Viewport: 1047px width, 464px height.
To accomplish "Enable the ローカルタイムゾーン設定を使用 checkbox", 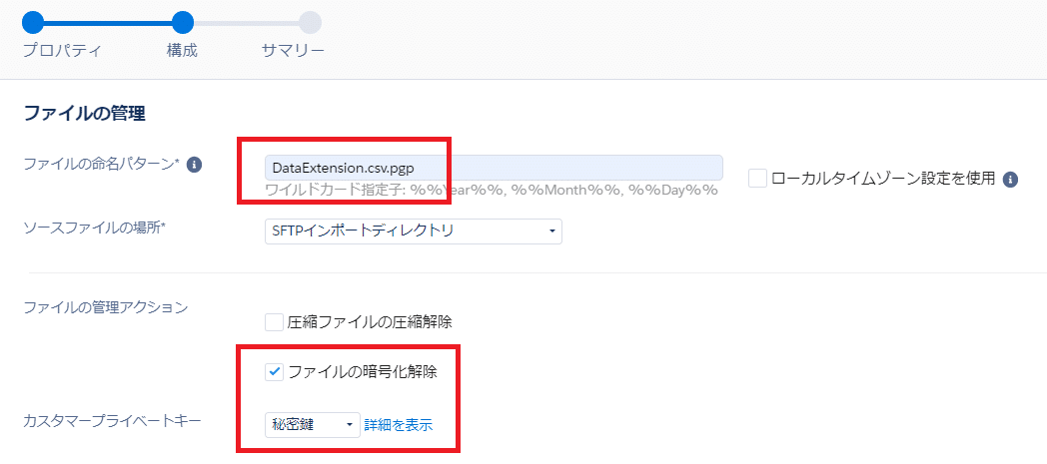I will (x=757, y=179).
